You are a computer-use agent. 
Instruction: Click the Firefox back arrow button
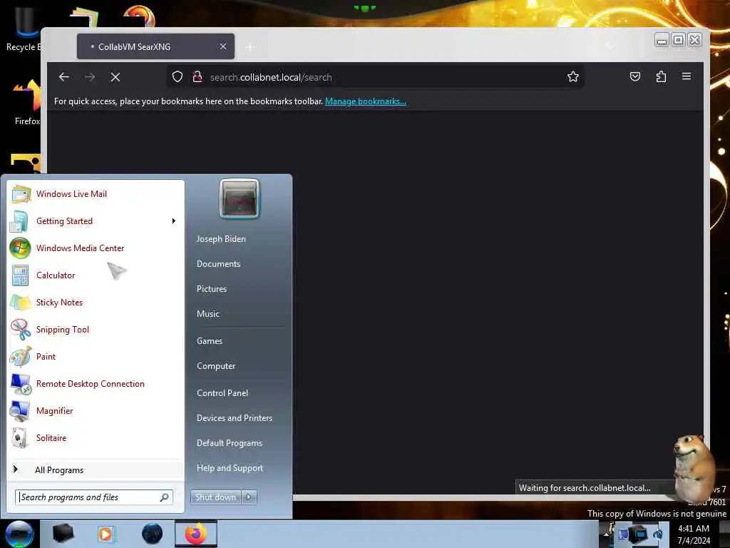64,77
